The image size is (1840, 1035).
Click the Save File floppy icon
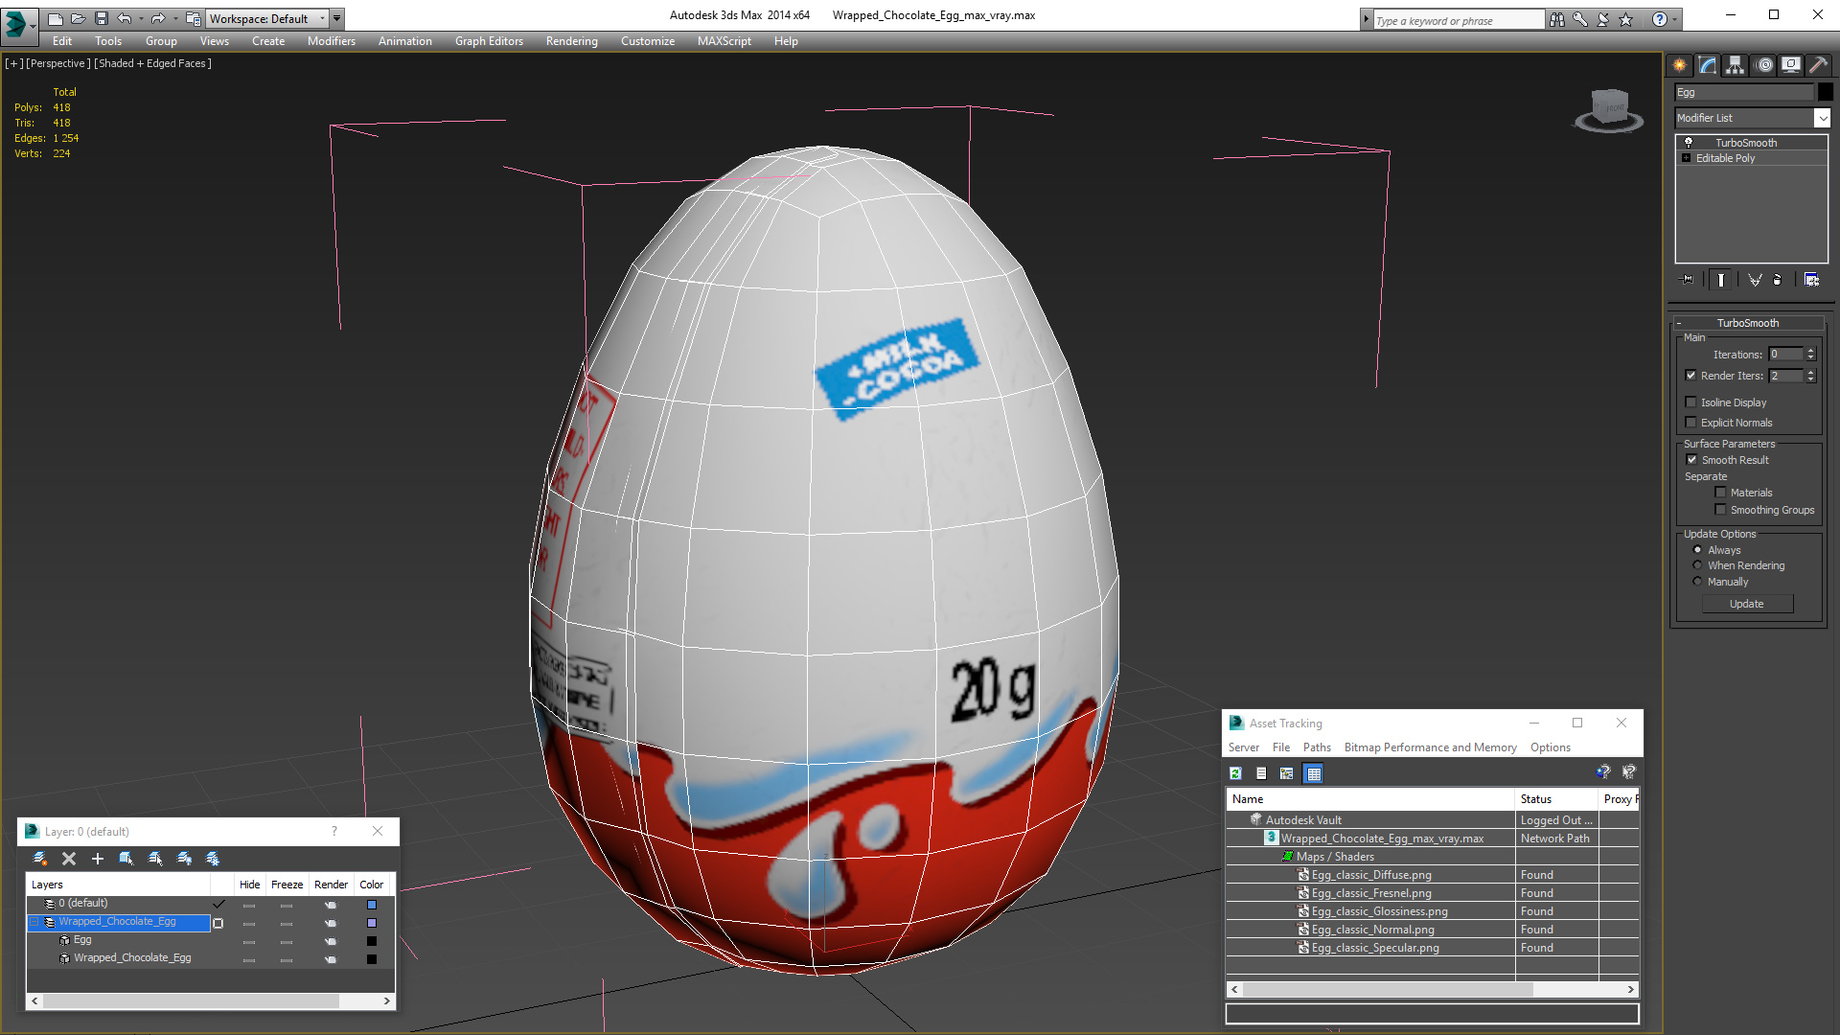[102, 18]
